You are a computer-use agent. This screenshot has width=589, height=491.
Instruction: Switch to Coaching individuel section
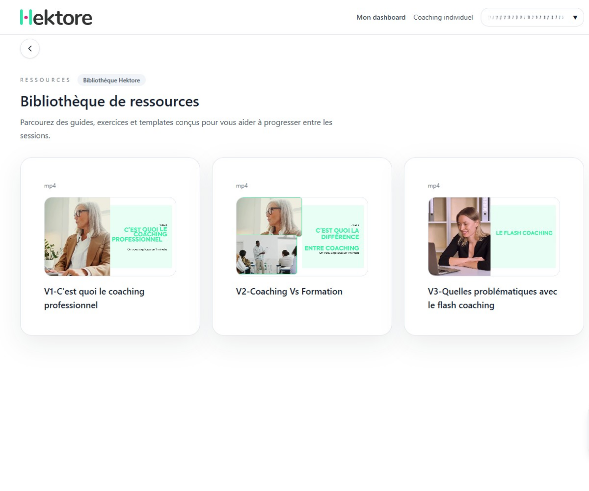point(443,17)
